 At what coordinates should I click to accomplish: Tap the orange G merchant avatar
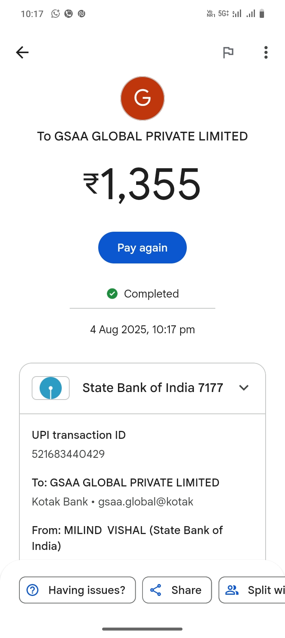tap(142, 98)
